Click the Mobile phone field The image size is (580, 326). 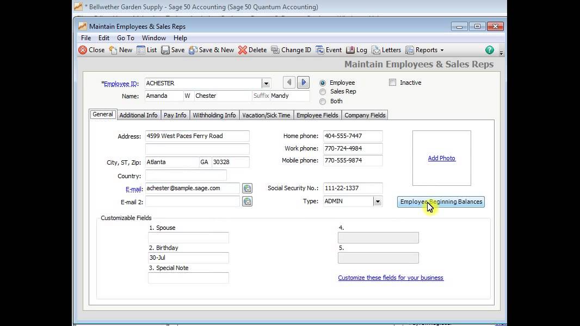pos(353,161)
